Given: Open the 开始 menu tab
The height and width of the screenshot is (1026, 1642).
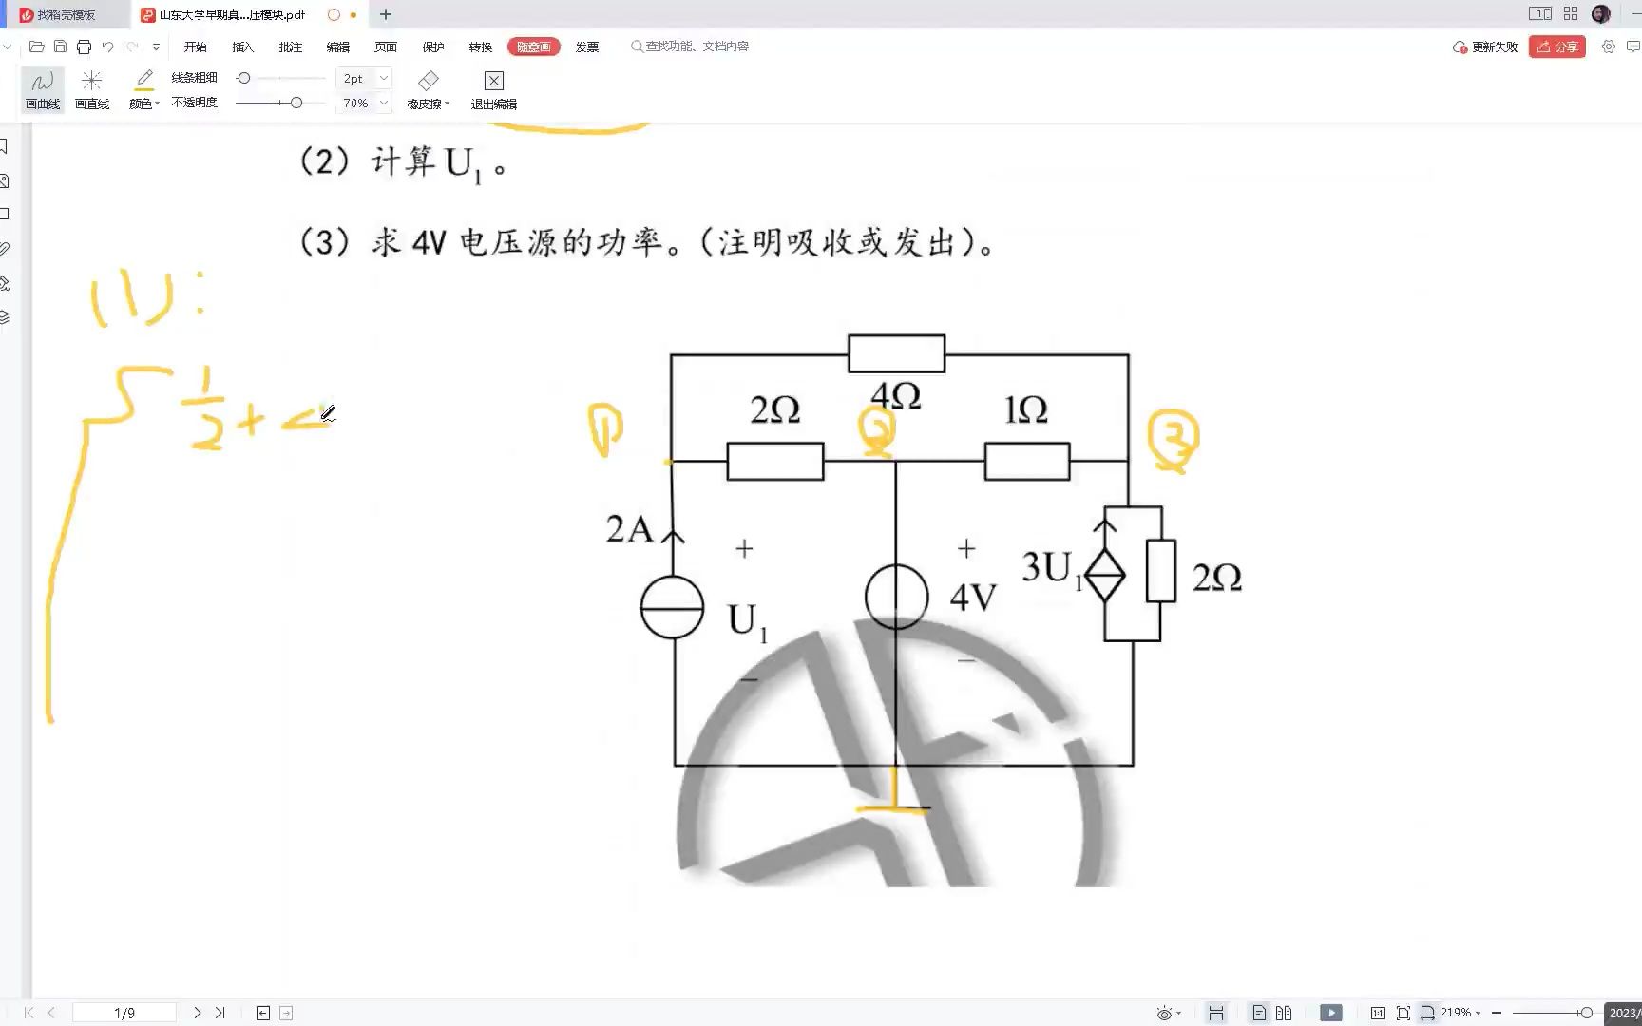Looking at the screenshot, I should (196, 47).
